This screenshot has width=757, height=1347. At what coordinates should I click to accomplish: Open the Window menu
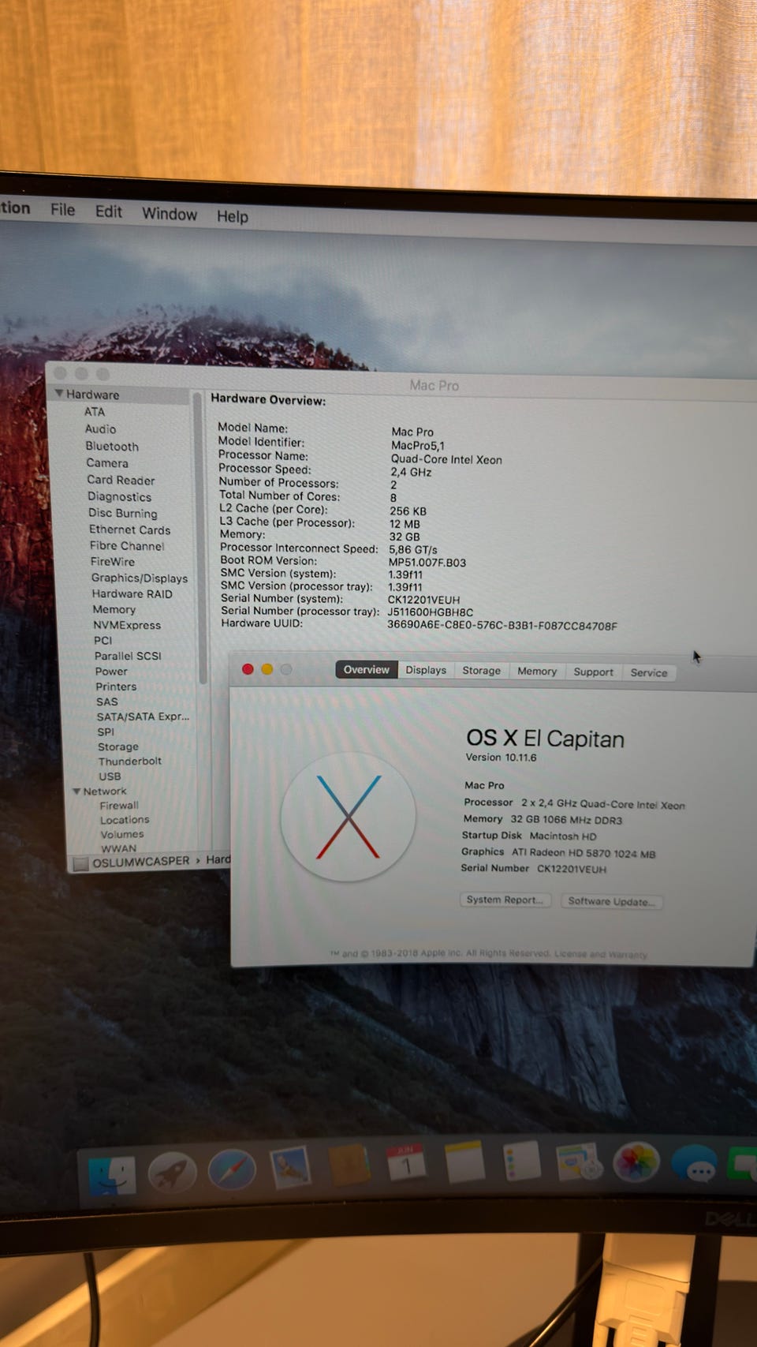pos(170,214)
